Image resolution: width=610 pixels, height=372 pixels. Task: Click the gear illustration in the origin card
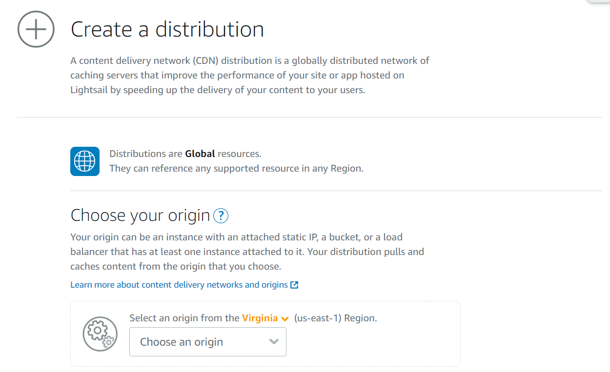click(100, 334)
